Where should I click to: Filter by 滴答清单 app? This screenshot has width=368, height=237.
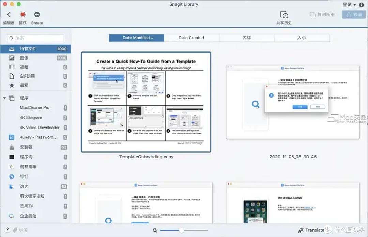pos(36,167)
